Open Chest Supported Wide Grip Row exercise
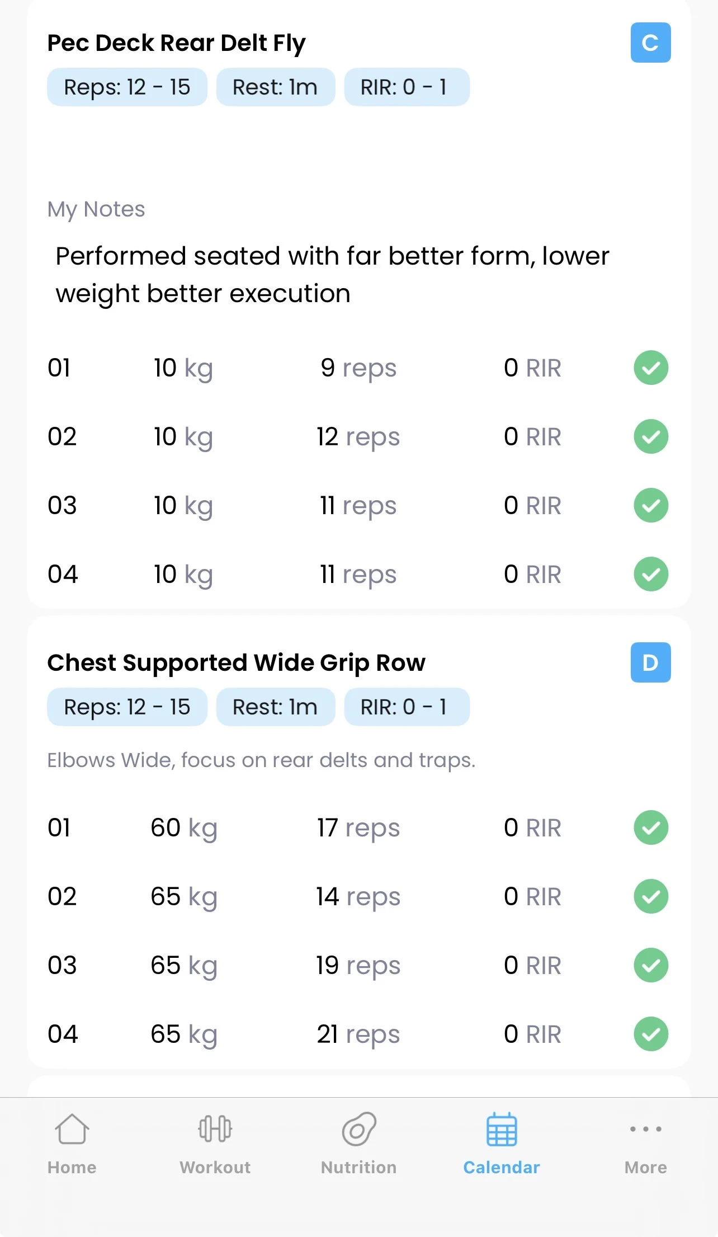This screenshot has height=1237, width=718. [236, 663]
